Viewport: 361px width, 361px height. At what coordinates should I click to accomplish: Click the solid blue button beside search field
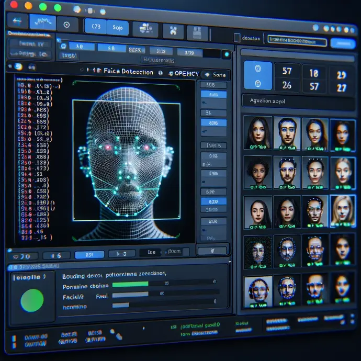(343, 43)
